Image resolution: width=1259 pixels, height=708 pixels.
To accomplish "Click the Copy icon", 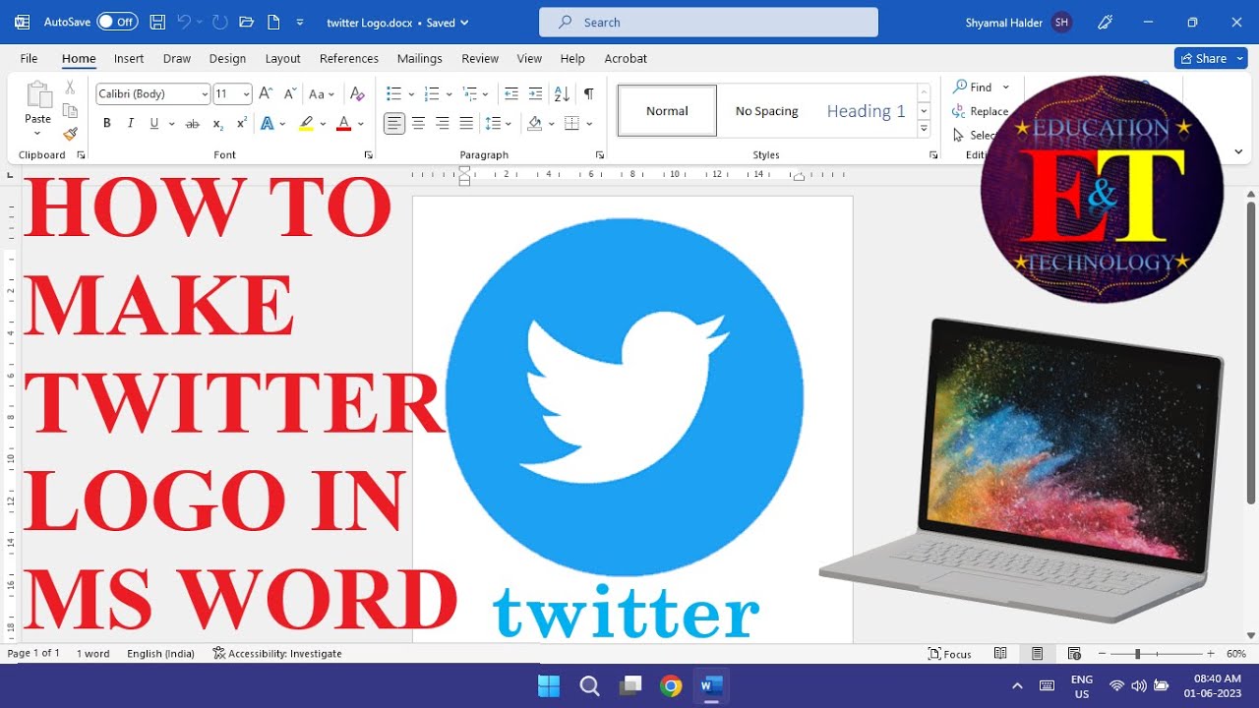I will click(x=70, y=111).
